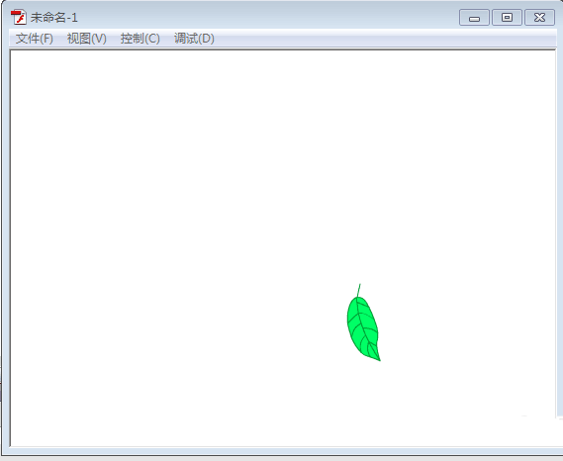This screenshot has height=461, width=563.
Task: Open the 控制(C) menu
Action: coord(141,39)
